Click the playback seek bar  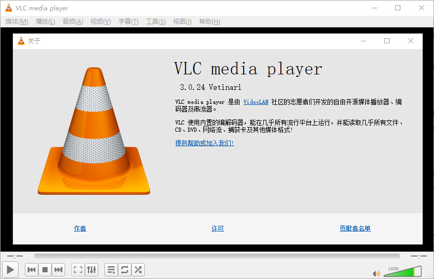click(x=217, y=256)
